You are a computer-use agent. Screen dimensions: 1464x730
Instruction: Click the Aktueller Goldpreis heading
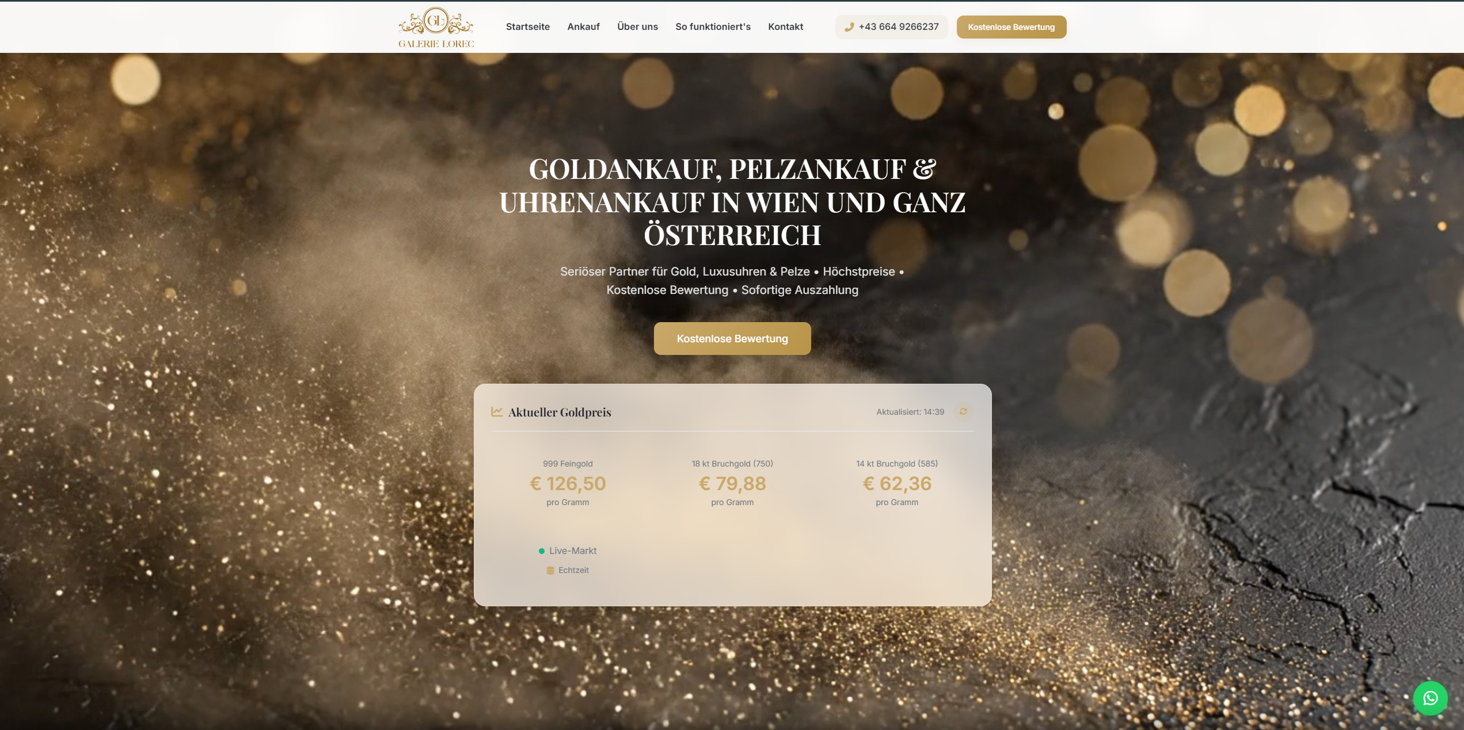560,412
